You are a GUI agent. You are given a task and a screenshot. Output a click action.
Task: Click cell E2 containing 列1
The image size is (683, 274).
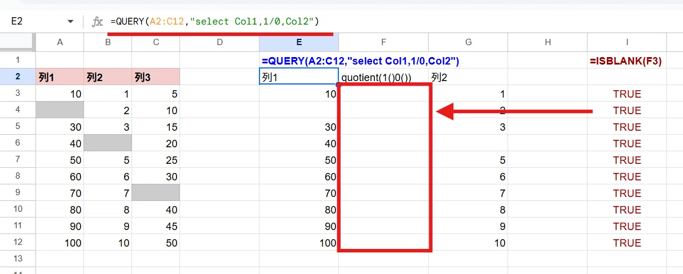299,77
